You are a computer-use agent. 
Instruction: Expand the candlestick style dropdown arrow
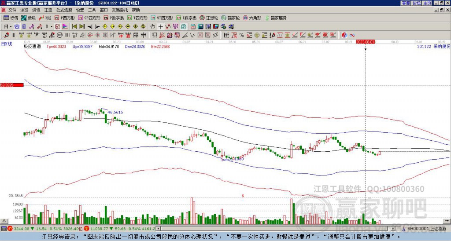(x=52, y=26)
